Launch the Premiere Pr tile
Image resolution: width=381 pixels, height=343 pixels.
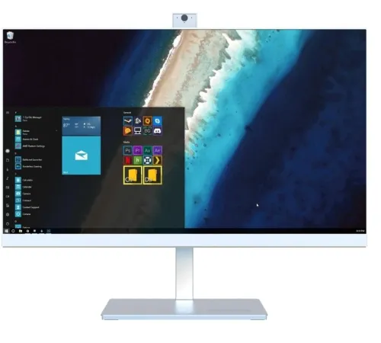(x=138, y=150)
